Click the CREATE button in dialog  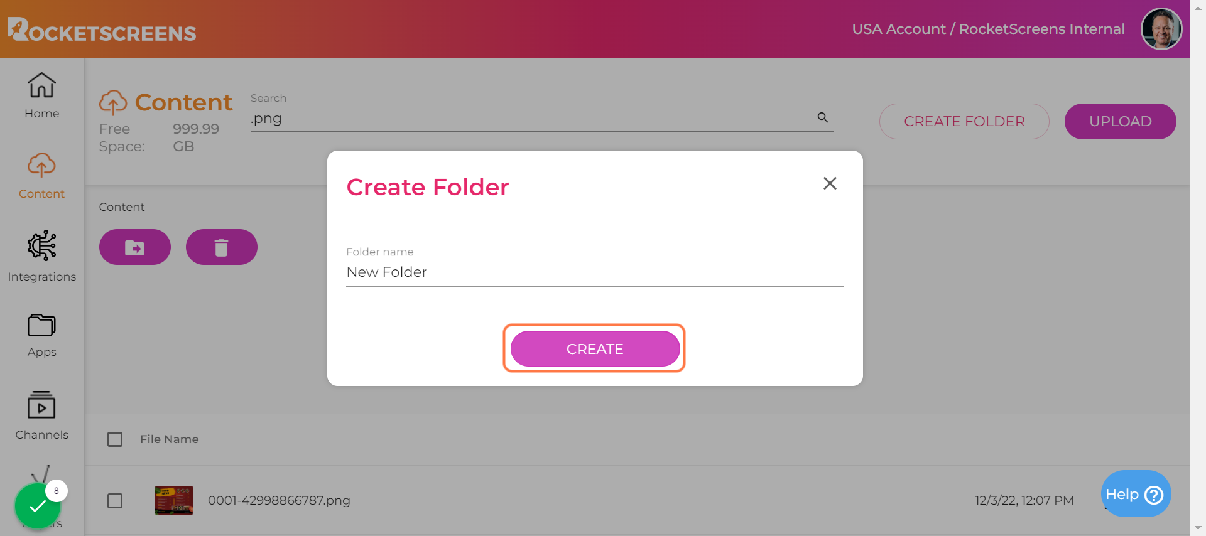click(595, 349)
